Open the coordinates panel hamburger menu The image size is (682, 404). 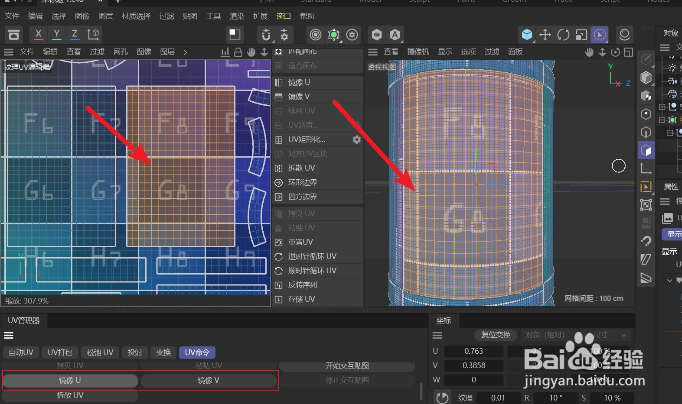point(437,335)
